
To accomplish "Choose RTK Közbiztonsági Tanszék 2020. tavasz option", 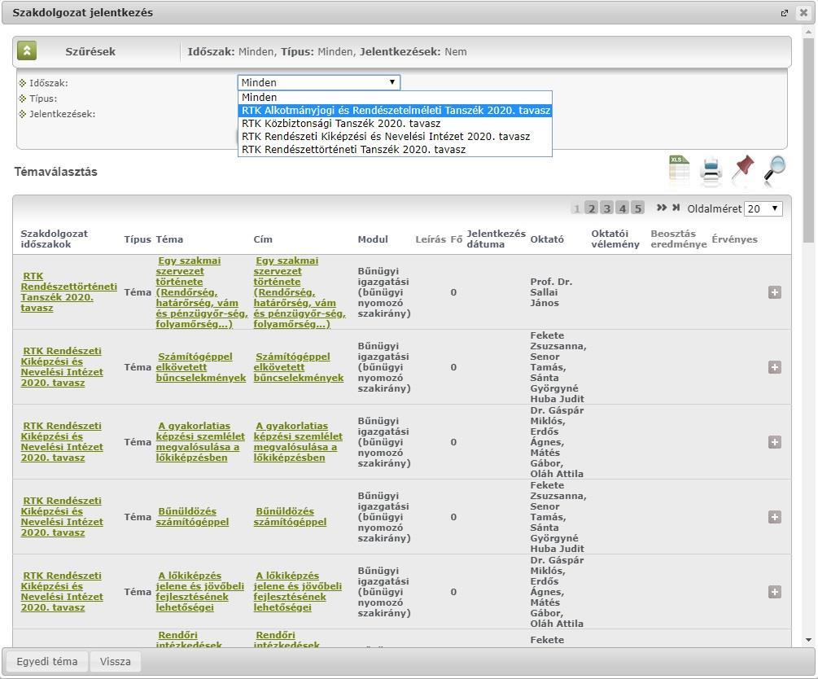I will [395, 124].
